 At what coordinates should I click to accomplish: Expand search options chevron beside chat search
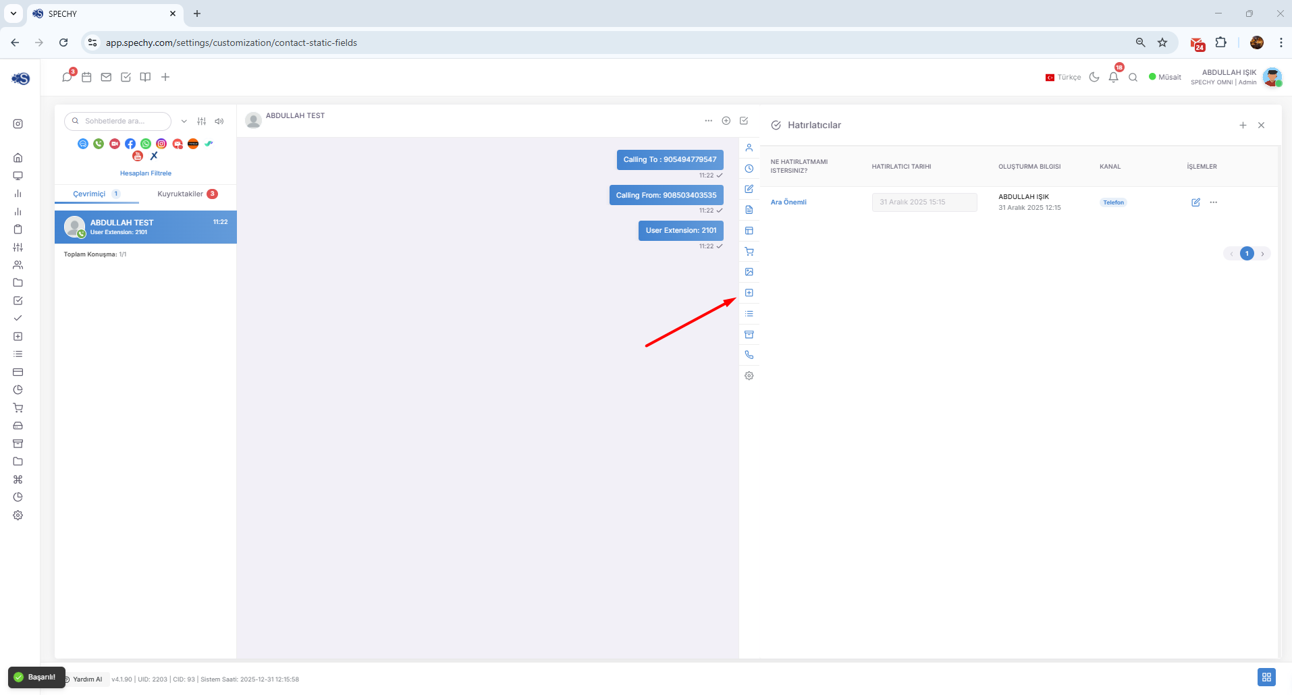click(x=184, y=121)
